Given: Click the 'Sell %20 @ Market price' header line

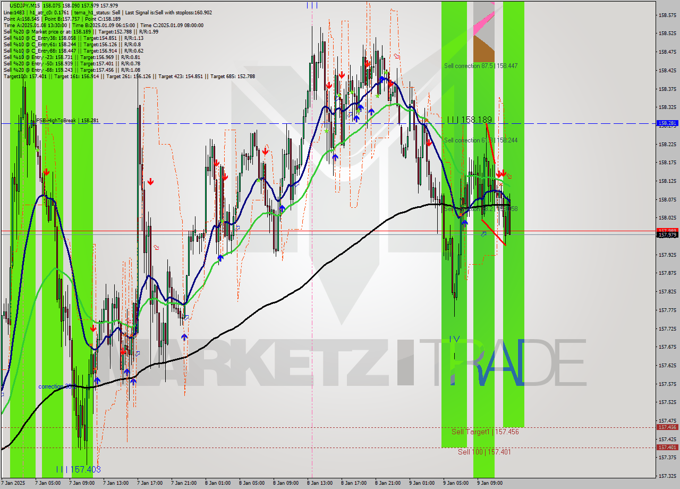Looking at the screenshot, I should [x=81, y=31].
